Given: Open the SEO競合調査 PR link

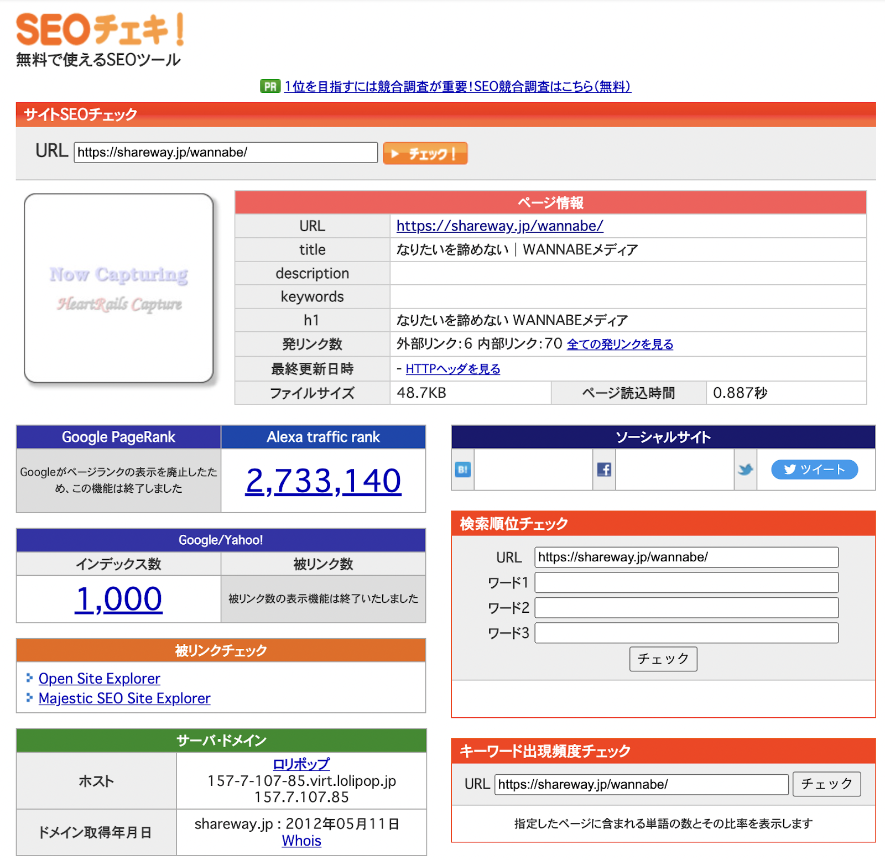Looking at the screenshot, I should point(457,86).
